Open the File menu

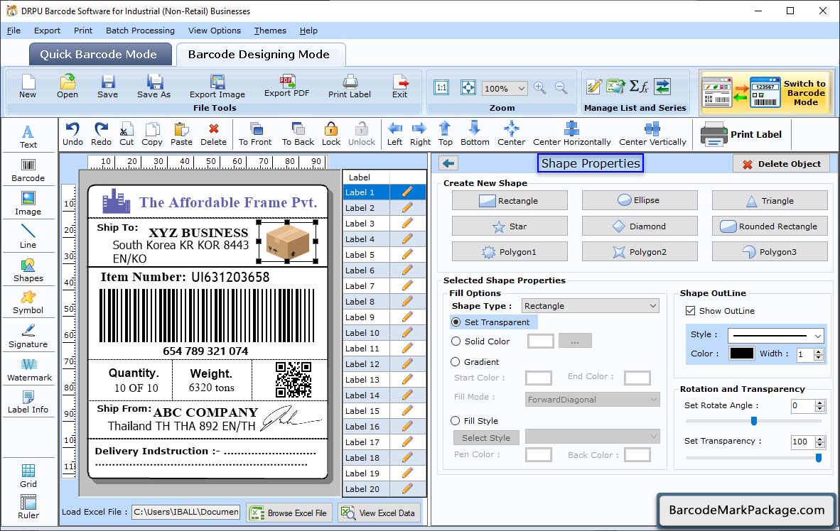[14, 31]
